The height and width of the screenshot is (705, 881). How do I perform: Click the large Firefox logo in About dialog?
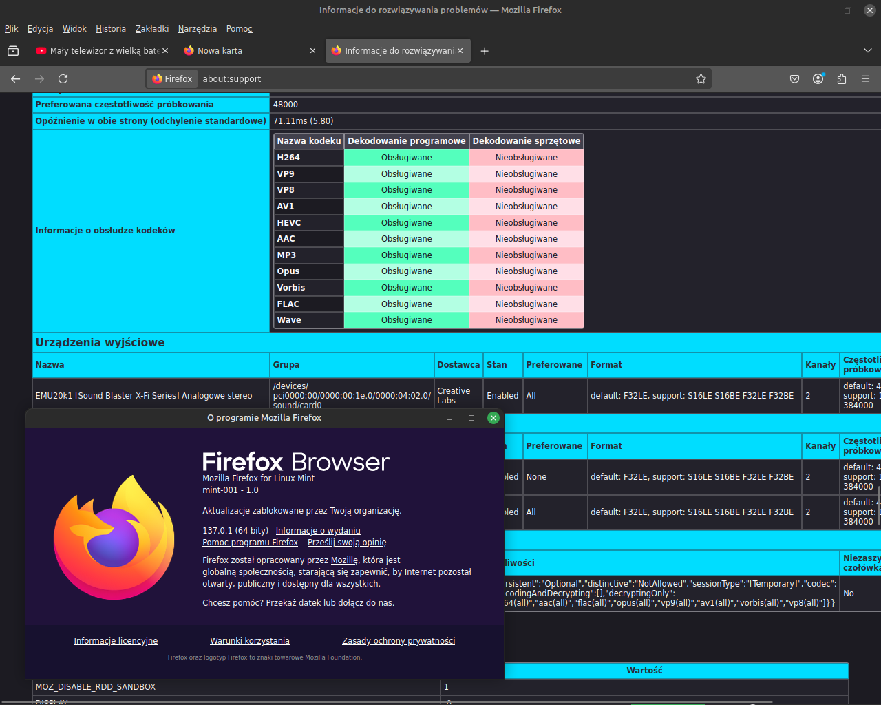click(x=114, y=538)
